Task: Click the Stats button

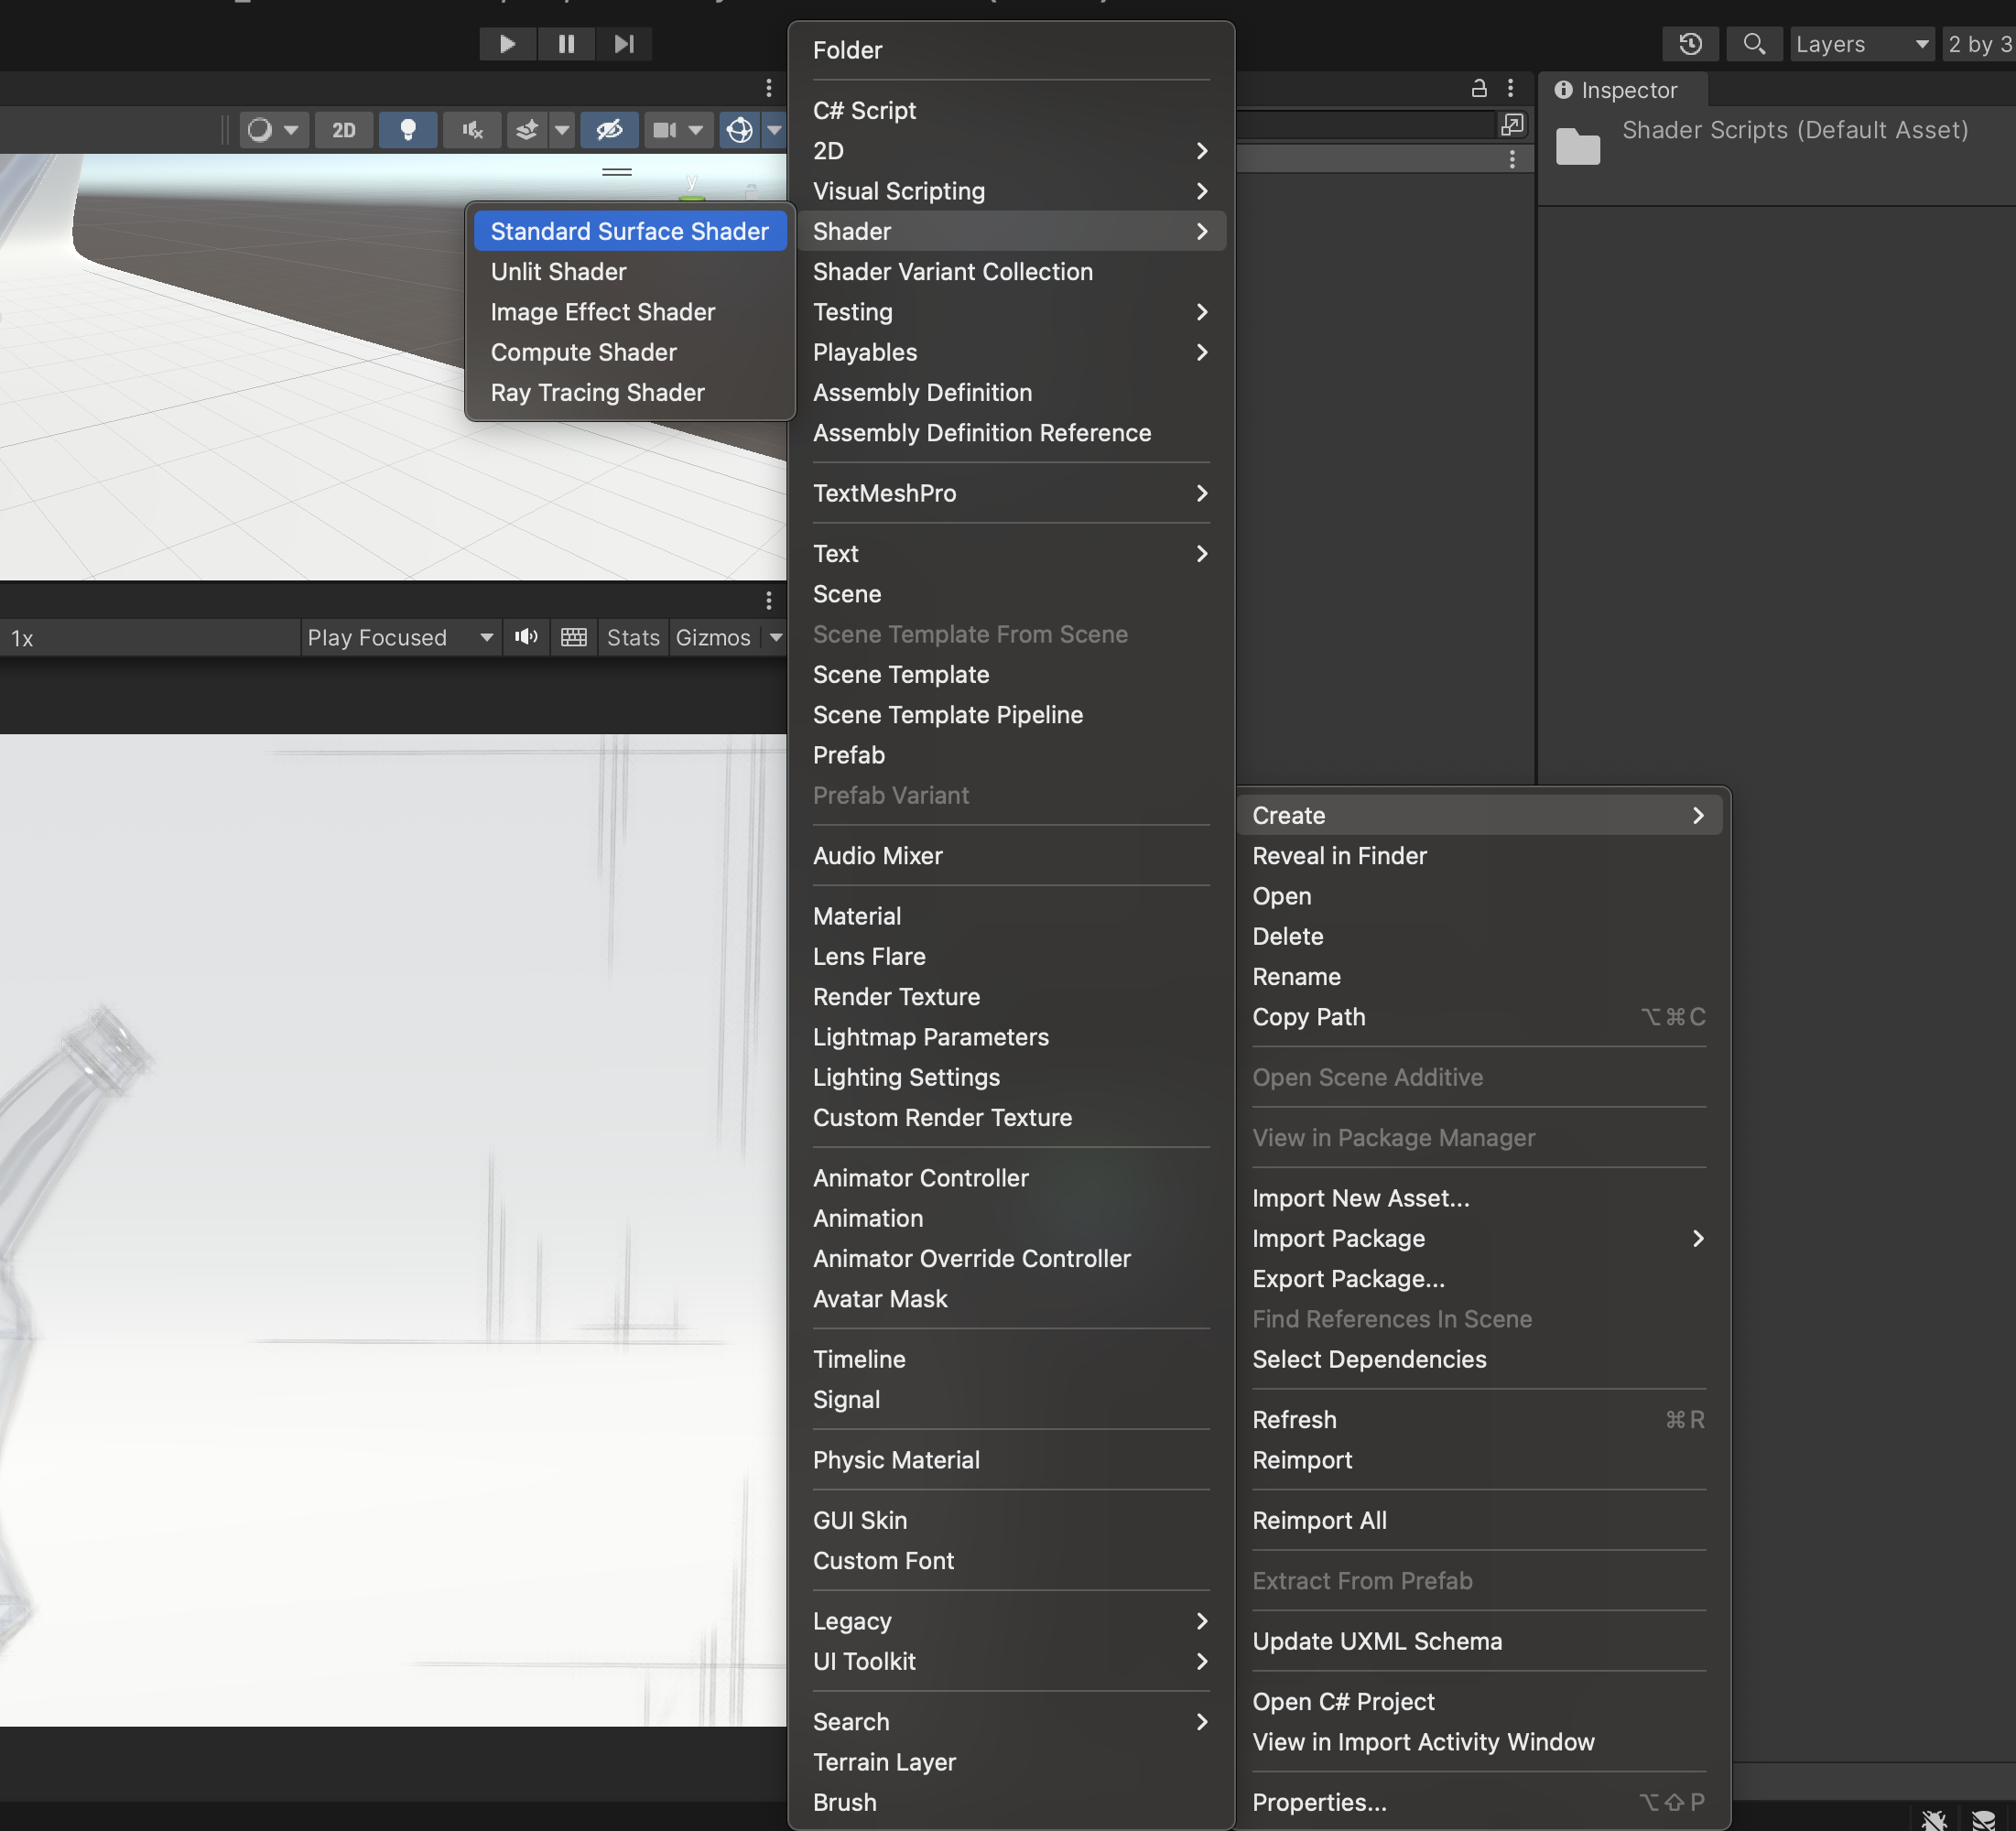Action: point(633,637)
